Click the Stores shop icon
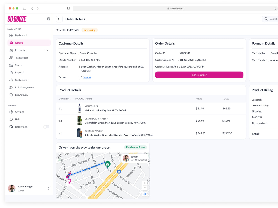 tap(11, 65)
